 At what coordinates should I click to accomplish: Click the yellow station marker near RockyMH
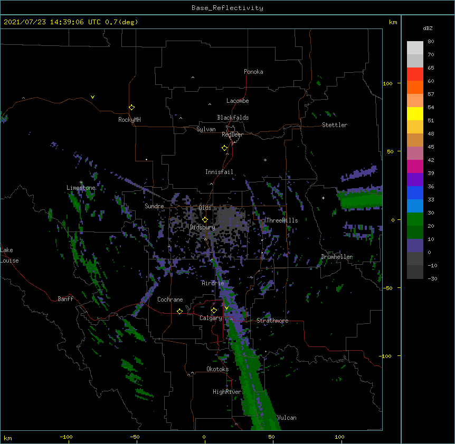pos(132,108)
